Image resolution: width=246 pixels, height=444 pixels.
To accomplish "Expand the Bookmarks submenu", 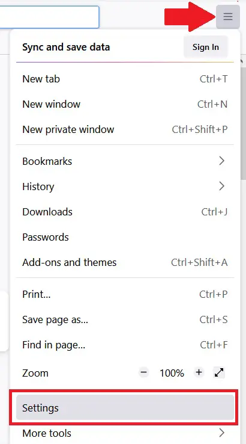I will point(125,161).
